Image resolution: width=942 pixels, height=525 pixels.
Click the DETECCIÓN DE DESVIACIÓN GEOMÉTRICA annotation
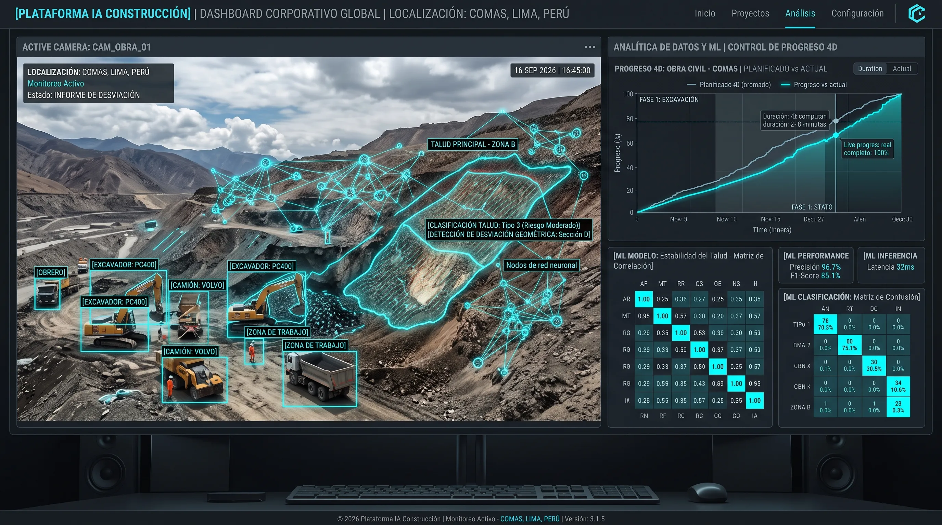coord(509,234)
